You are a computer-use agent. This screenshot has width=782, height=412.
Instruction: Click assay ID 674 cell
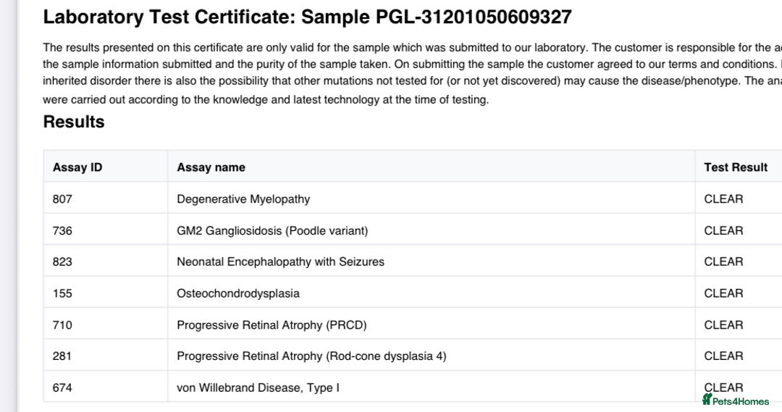[62, 387]
